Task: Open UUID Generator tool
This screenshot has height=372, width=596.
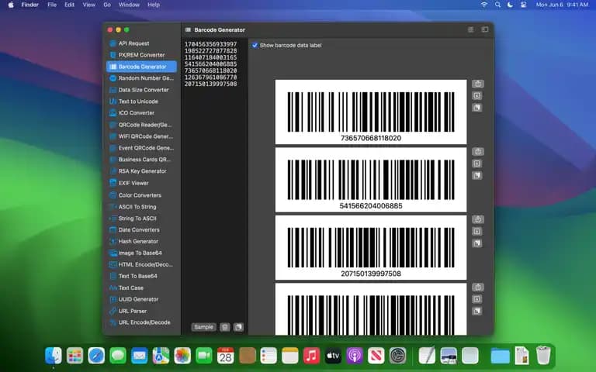Action: [141, 299]
